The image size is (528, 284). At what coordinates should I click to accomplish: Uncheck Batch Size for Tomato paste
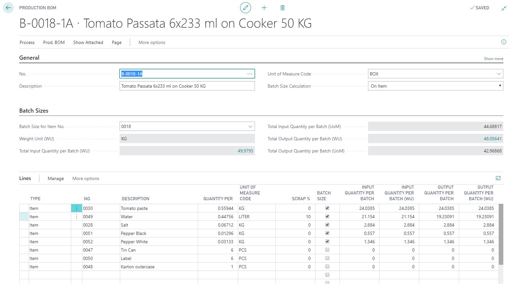(x=327, y=208)
